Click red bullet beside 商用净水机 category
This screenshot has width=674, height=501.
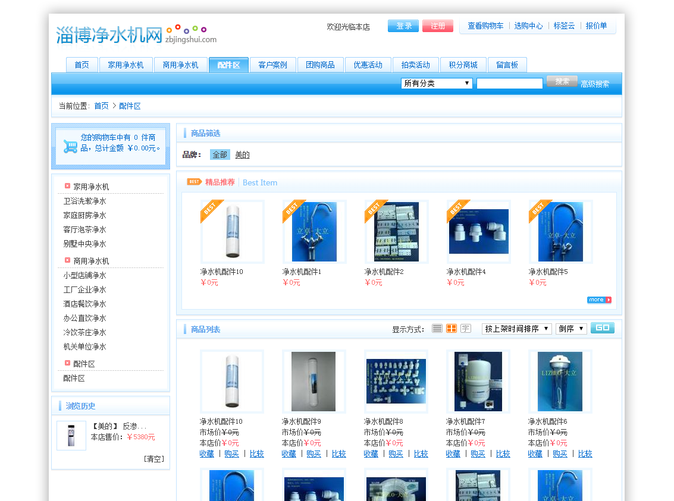[67, 260]
